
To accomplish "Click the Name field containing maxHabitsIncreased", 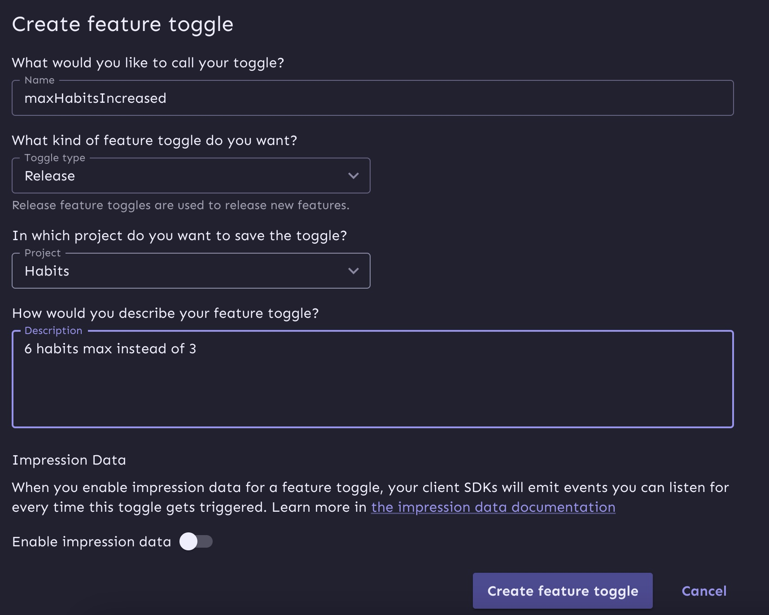I will pyautogui.click(x=179, y=98).
